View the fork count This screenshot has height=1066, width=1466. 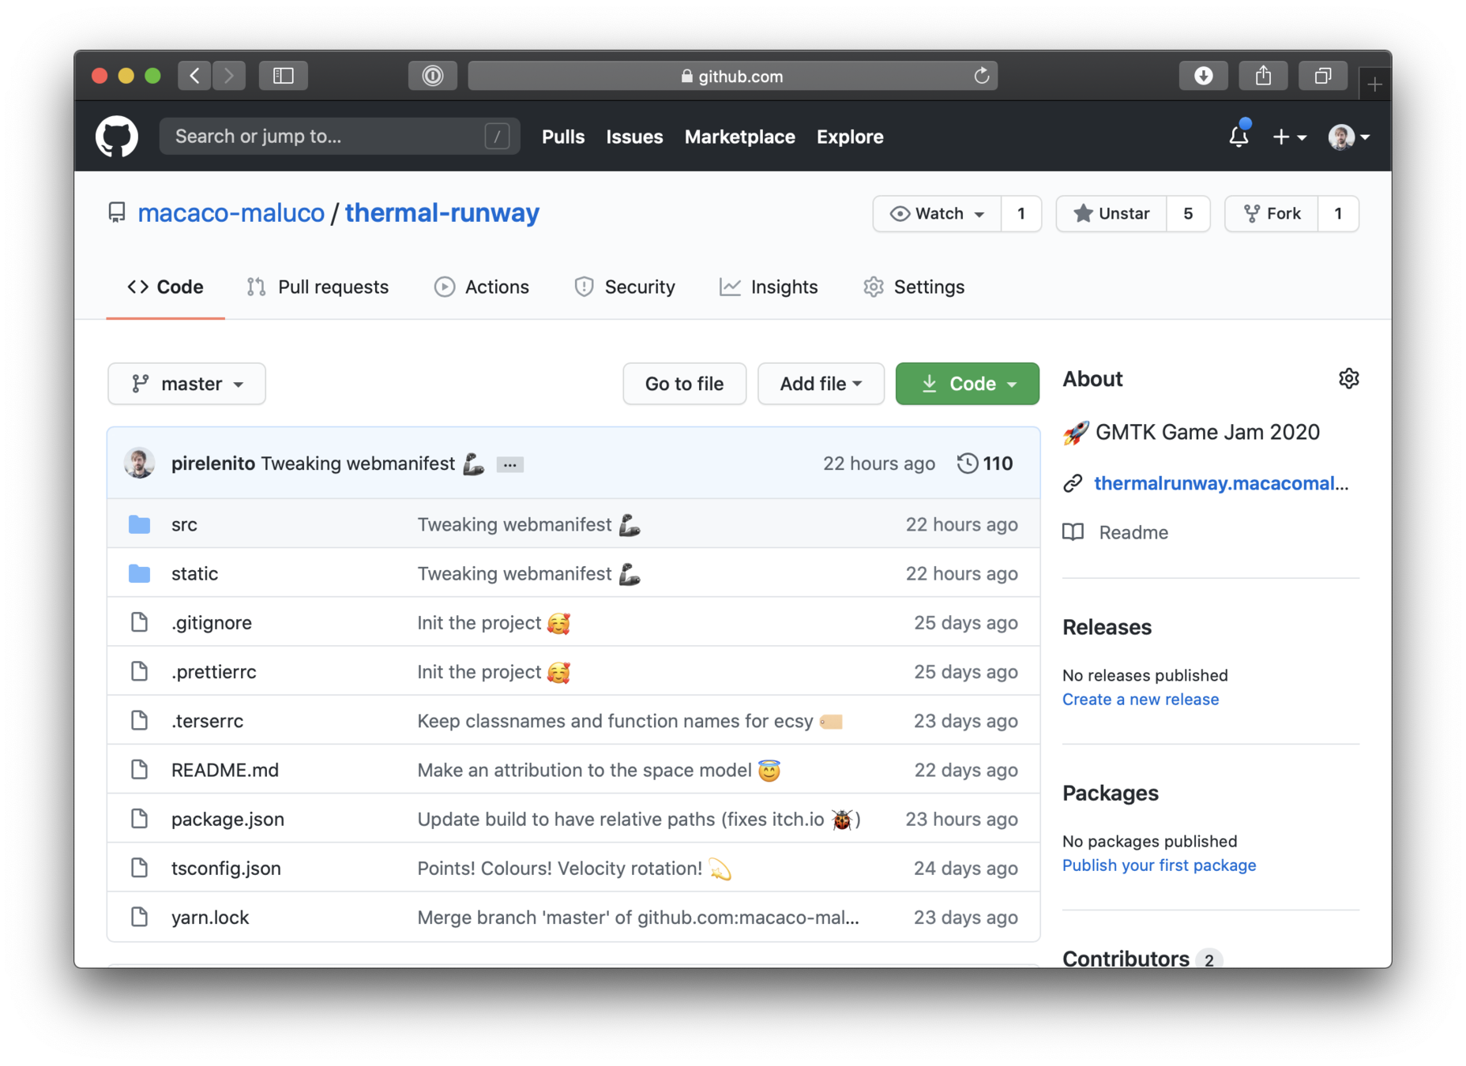[x=1338, y=213]
